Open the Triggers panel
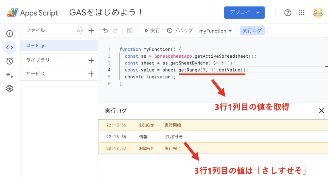Viewport: 328px width, 183px height. tap(10, 61)
